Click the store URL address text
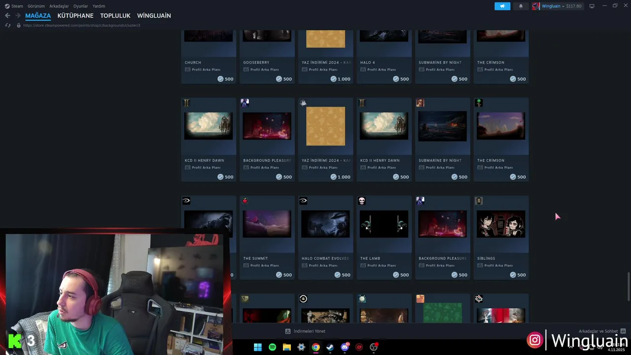The width and height of the screenshot is (631, 355). (x=81, y=25)
